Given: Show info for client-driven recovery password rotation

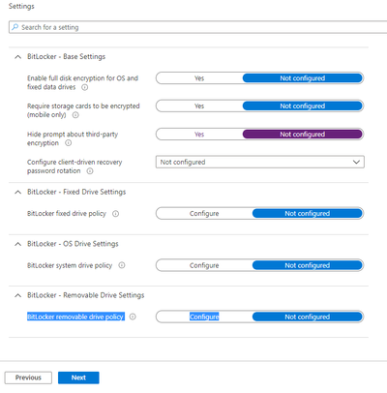Looking at the screenshot, I should point(90,171).
